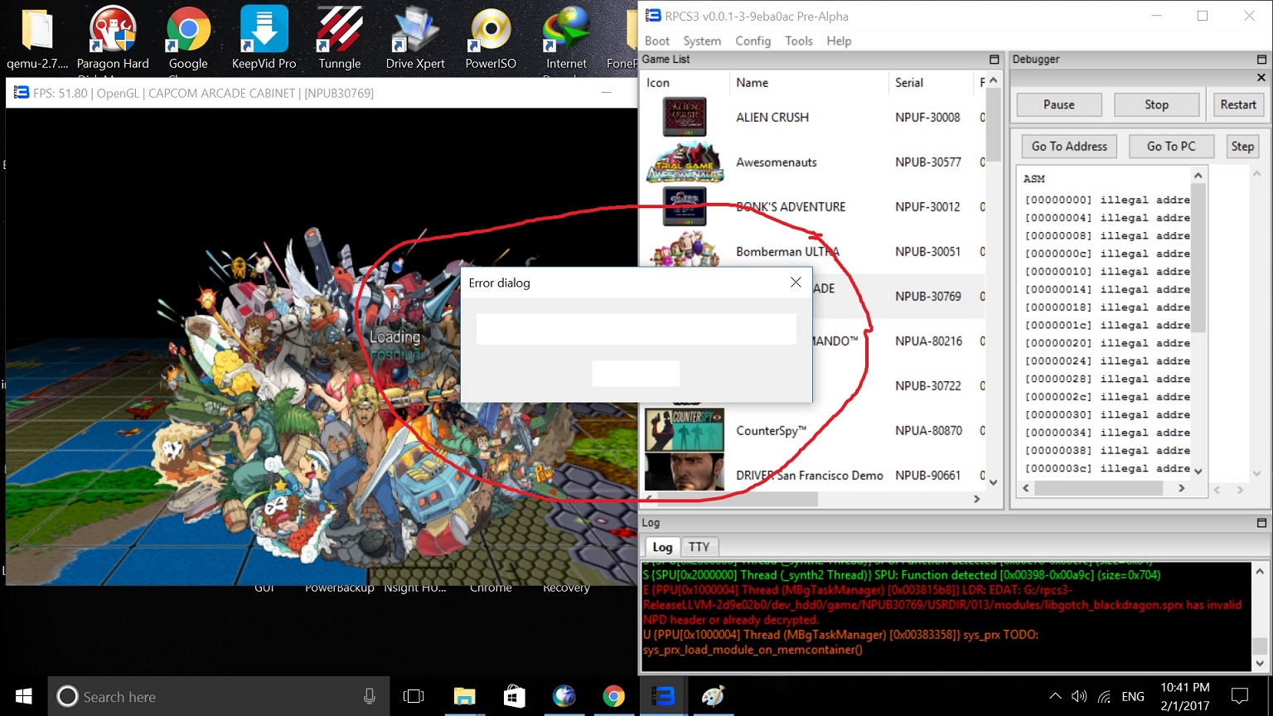Screen dimensions: 1273x716
Task: Click the Google Chrome desktop shortcut
Action: (x=188, y=38)
